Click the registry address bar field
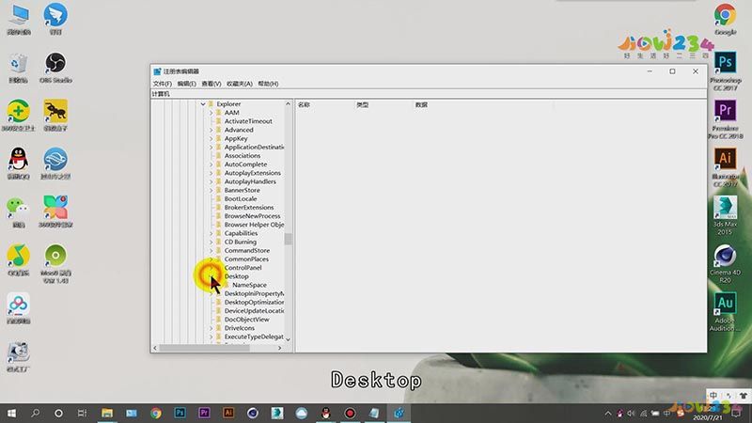This screenshot has width=752, height=423. coord(429,94)
